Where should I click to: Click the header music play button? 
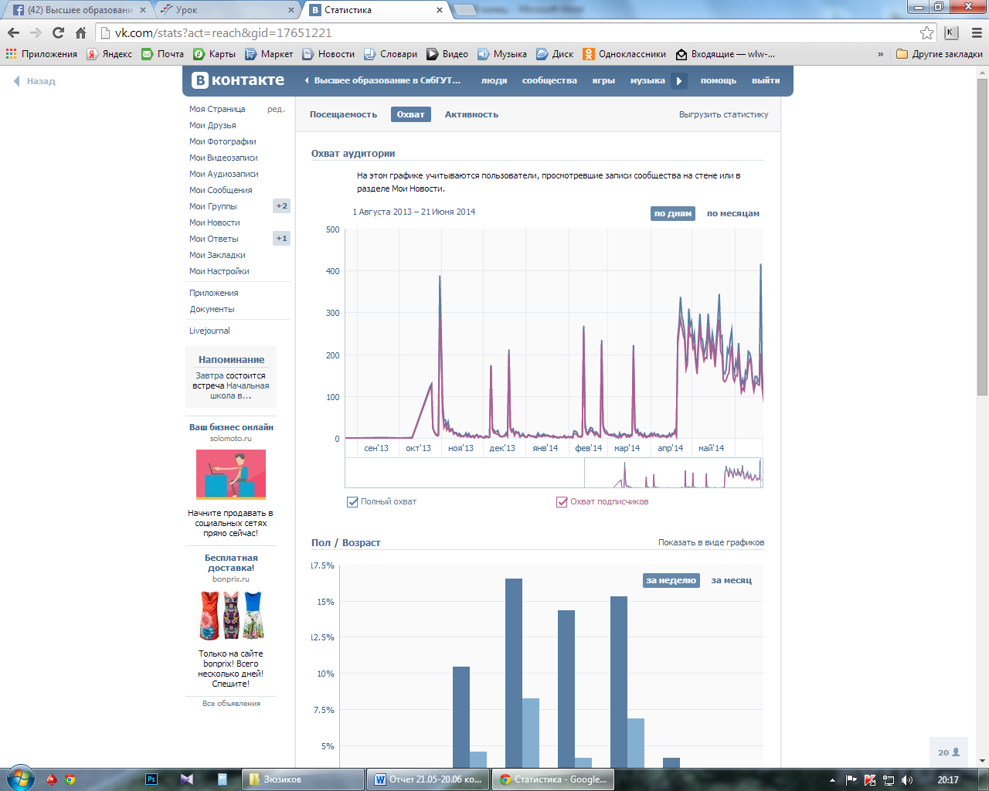pyautogui.click(x=679, y=80)
